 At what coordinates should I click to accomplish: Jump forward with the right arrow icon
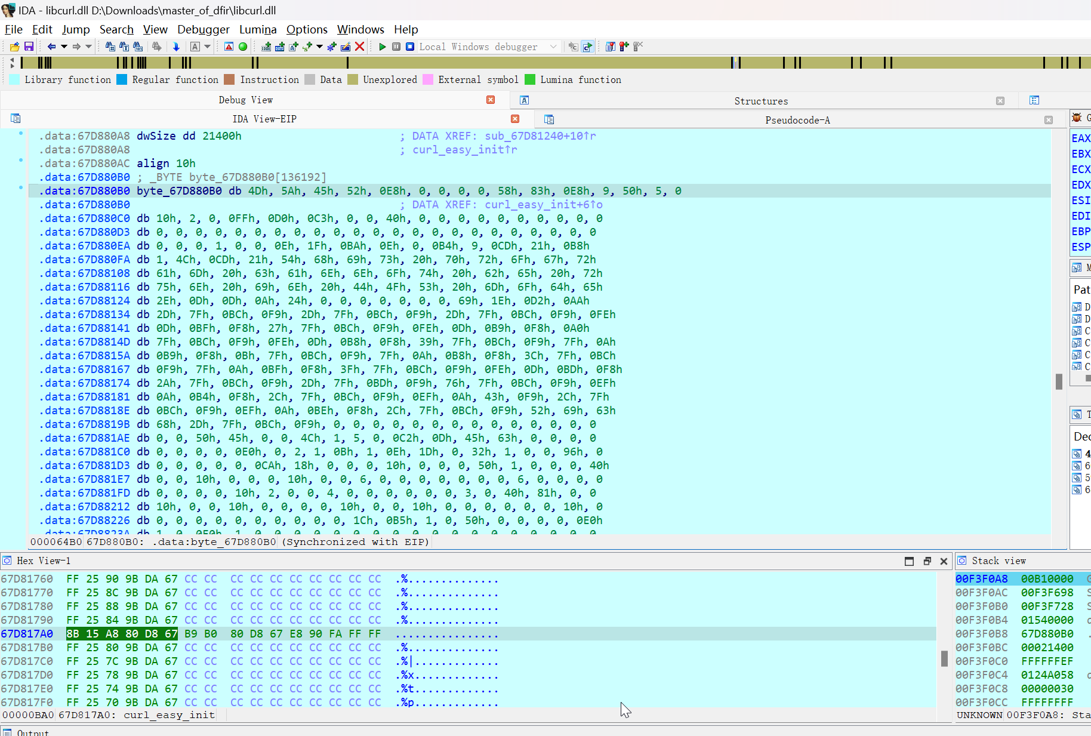point(76,47)
